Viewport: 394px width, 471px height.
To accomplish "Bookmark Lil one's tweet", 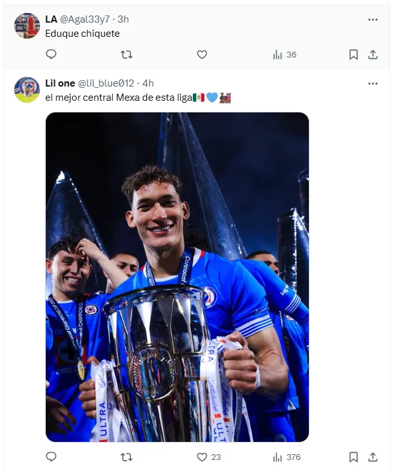I will 353,457.
